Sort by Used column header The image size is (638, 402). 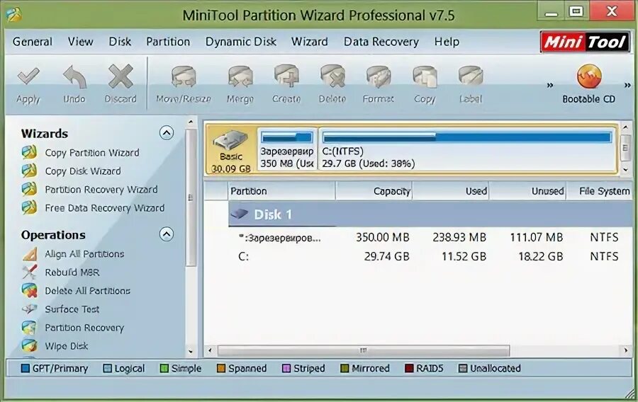(451, 191)
